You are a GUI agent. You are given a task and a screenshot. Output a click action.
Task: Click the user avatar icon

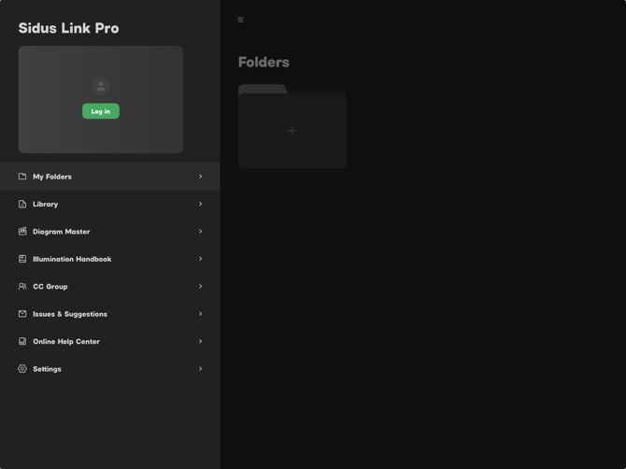pos(101,86)
